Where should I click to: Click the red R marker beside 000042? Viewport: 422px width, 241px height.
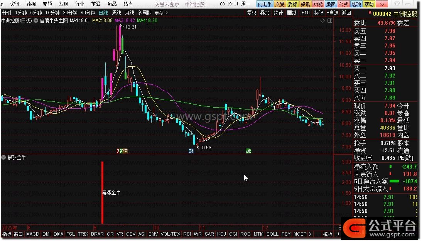[x=370, y=12]
